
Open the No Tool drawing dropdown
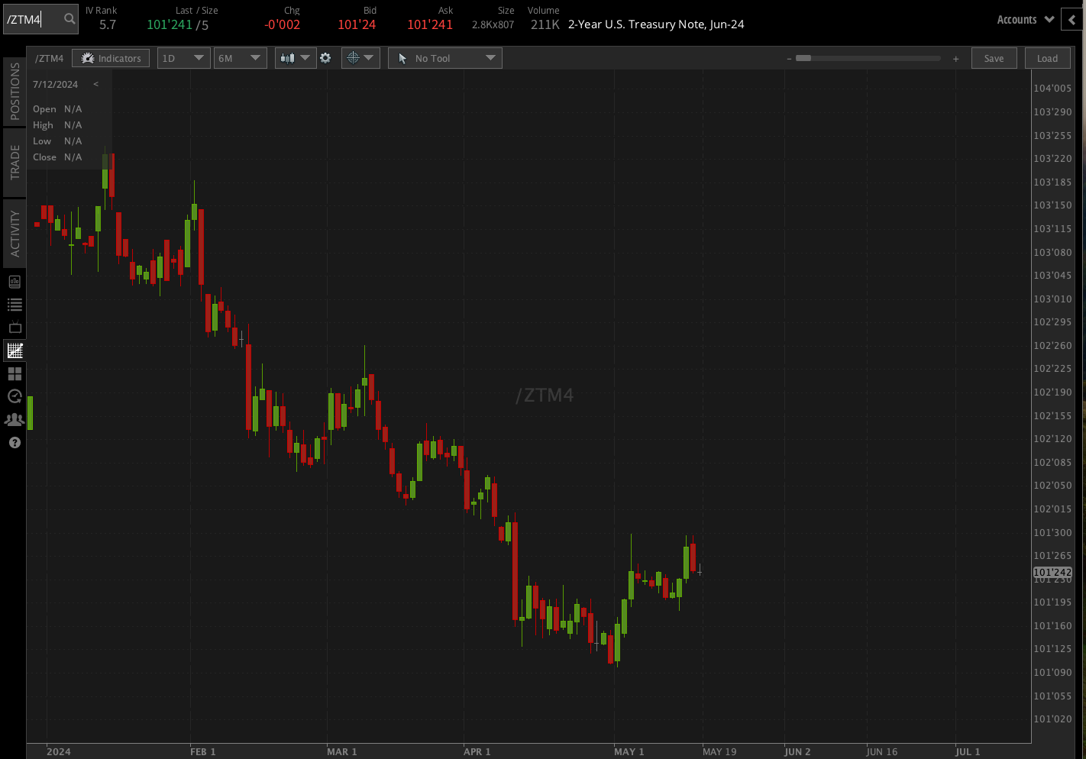pyautogui.click(x=445, y=58)
